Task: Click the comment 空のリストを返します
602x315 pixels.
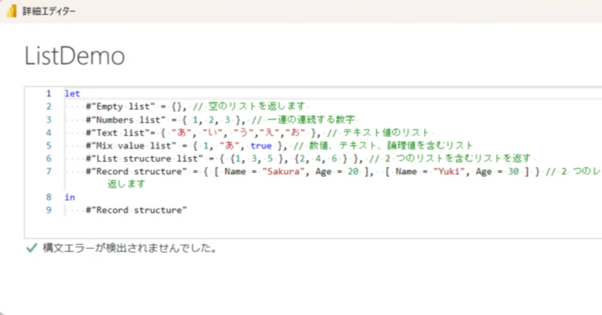Action: point(250,107)
